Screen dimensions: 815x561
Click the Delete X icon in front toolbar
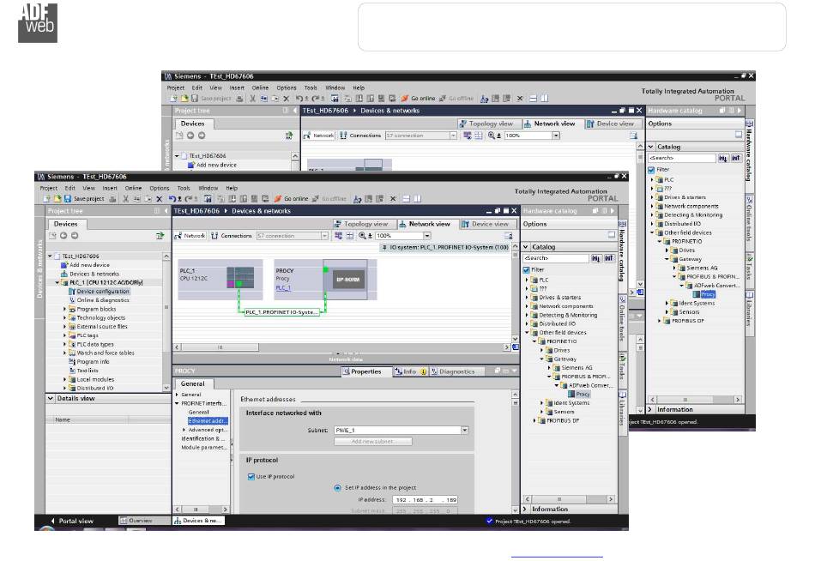tap(159, 199)
